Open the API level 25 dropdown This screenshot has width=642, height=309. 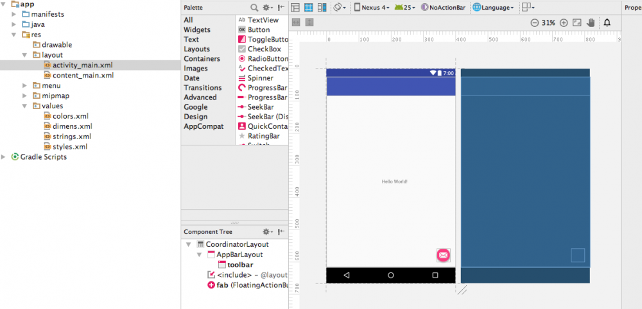(x=404, y=8)
